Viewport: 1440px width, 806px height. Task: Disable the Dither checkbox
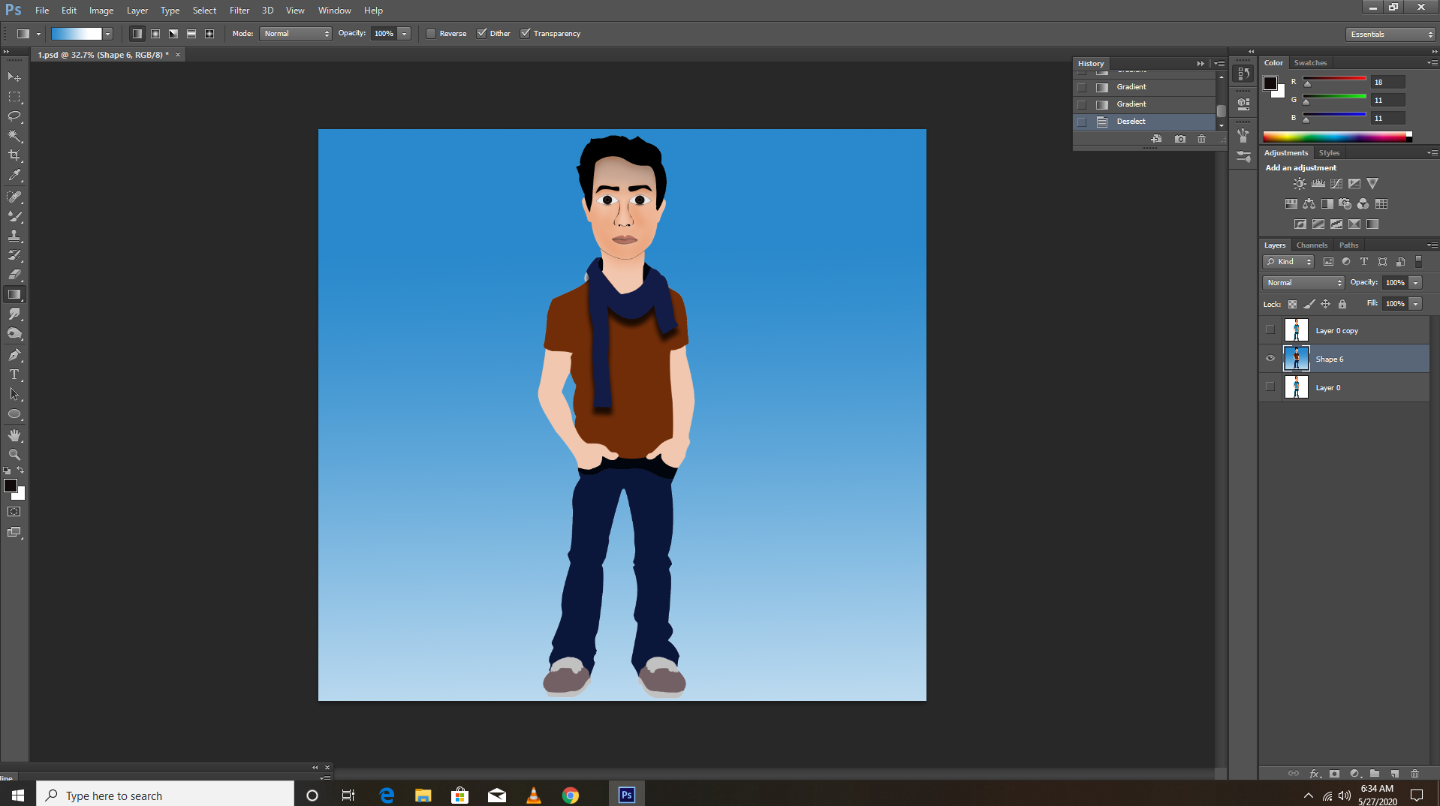coord(482,34)
